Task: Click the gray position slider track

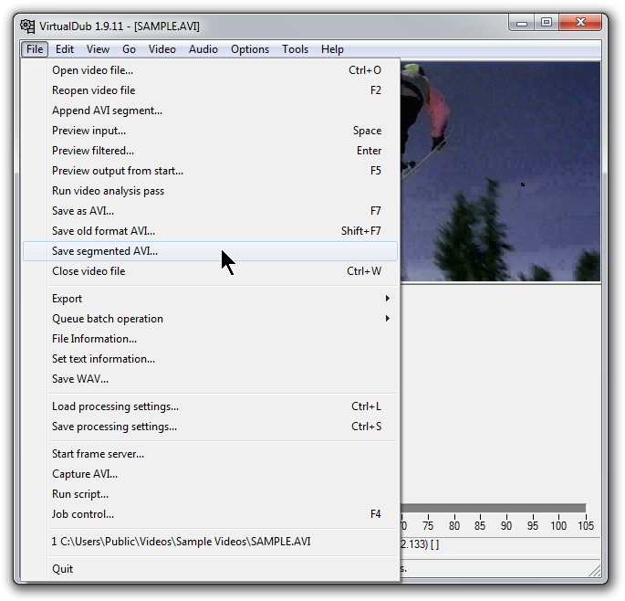Action: point(494,508)
